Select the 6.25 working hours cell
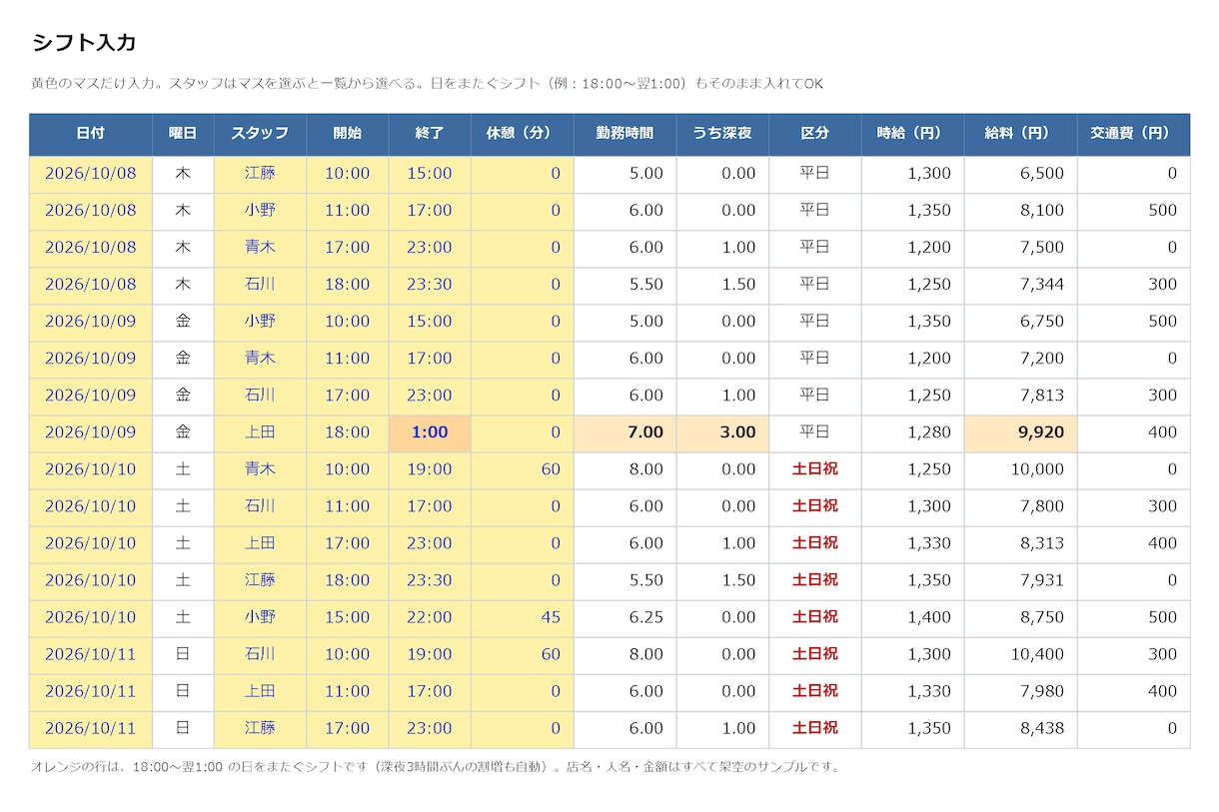The width and height of the screenshot is (1219, 812). tap(625, 617)
